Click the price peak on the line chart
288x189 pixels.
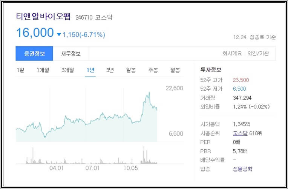click(149, 92)
